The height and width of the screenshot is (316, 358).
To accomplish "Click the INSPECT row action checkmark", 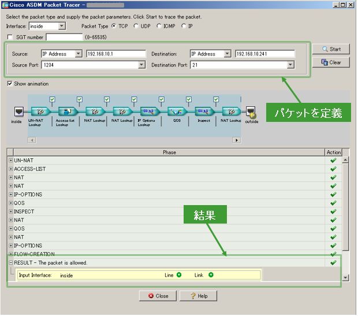I will click(x=334, y=212).
